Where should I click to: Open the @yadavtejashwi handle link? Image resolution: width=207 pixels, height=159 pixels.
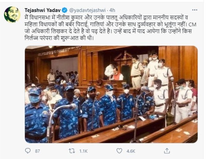(87, 10)
